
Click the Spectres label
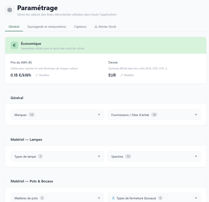(x=117, y=156)
